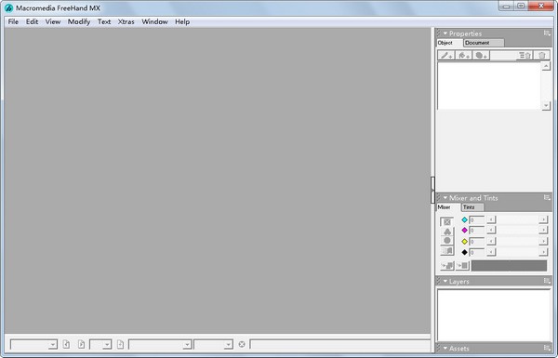The image size is (558, 358).
Task: Collapse the Properties panel with its triangle
Action: click(445, 33)
